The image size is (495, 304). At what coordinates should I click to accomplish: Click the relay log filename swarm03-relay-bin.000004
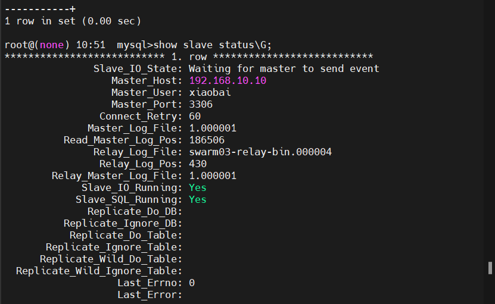pos(260,152)
